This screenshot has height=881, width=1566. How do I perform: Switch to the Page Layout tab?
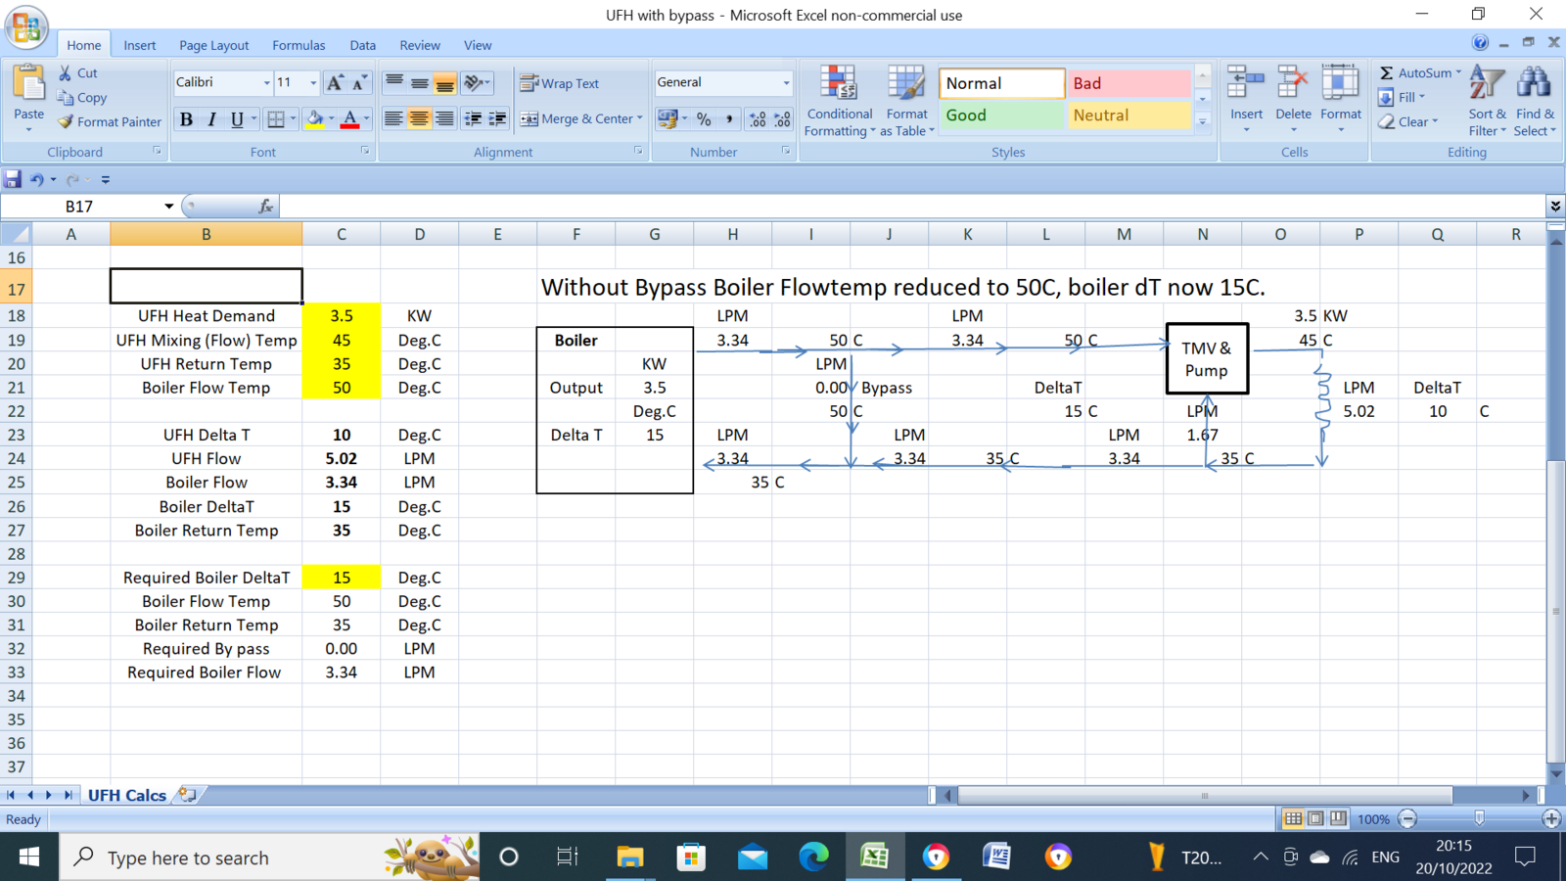[213, 45]
